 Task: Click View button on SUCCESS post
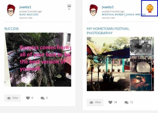click(13, 98)
